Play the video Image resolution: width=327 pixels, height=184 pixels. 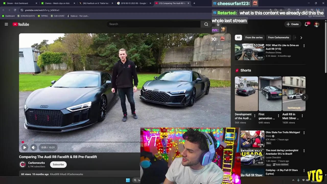point(25,147)
